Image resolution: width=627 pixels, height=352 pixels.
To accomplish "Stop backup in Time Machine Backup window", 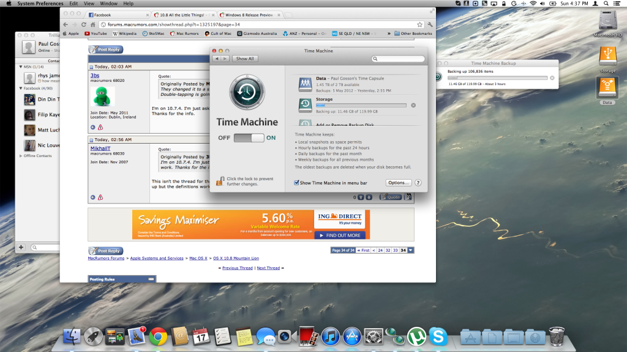I will click(x=552, y=78).
